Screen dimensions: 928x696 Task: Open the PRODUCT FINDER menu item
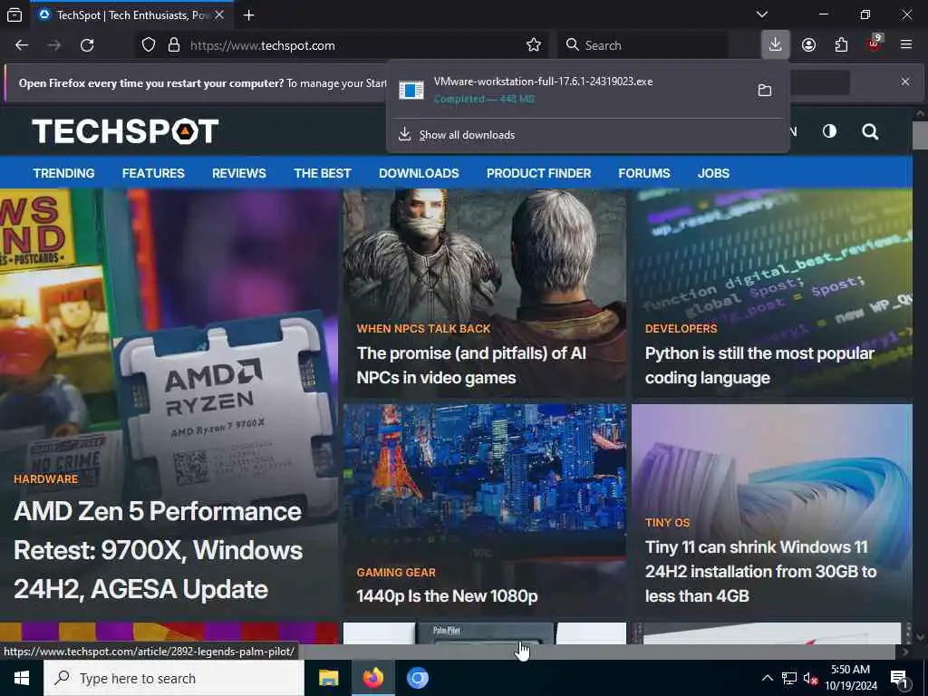pos(538,173)
